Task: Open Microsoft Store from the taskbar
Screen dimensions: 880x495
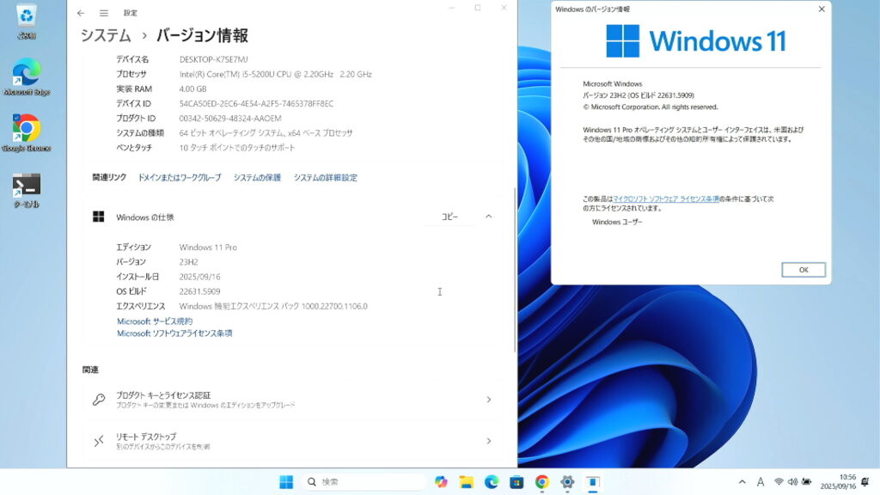Action: (x=516, y=482)
